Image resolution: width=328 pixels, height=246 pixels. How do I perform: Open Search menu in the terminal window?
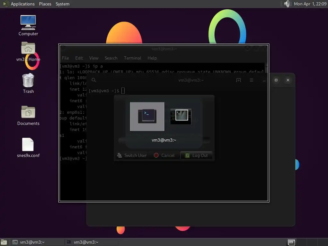click(111, 58)
